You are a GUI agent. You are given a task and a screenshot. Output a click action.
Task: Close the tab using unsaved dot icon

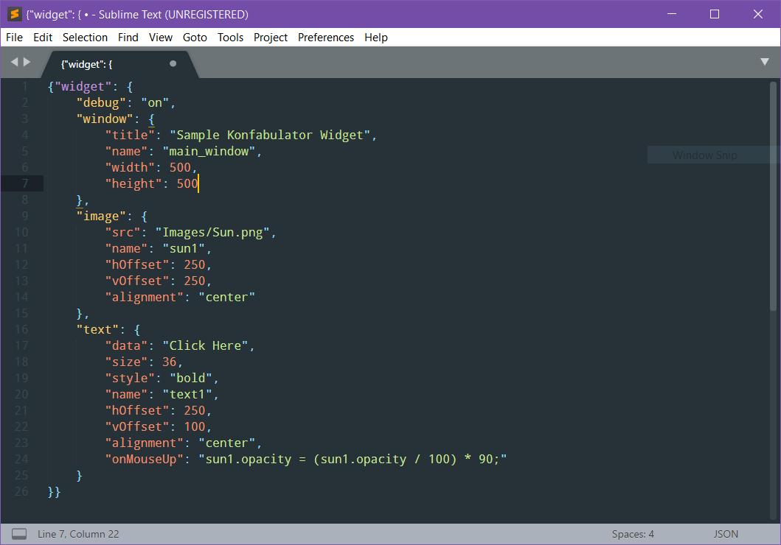point(173,63)
